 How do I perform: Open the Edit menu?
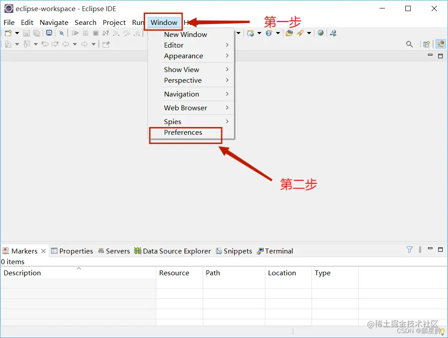pos(27,22)
